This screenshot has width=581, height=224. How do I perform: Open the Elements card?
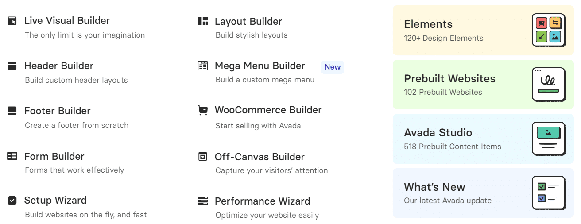coord(483,30)
